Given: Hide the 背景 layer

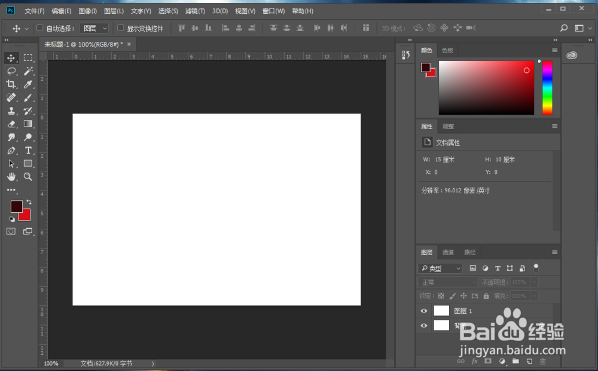Looking at the screenshot, I should pyautogui.click(x=424, y=326).
